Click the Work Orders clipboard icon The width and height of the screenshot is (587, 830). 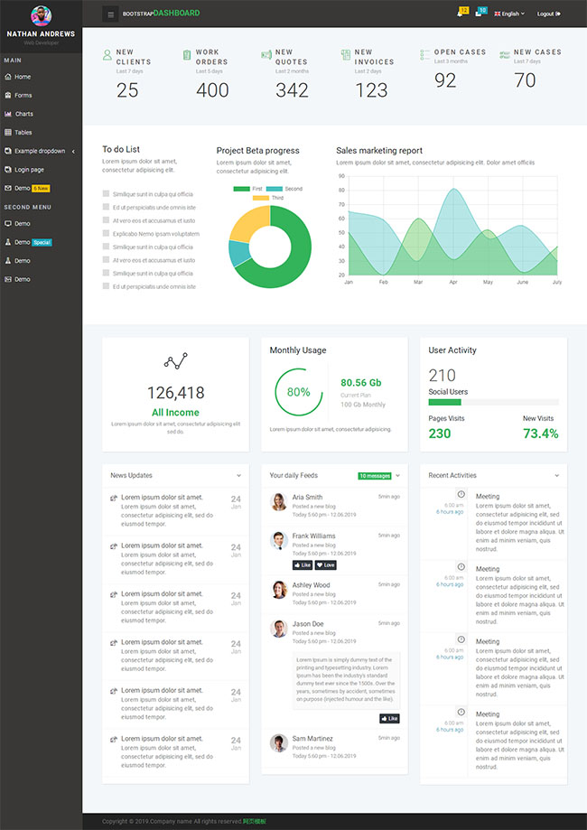(187, 56)
